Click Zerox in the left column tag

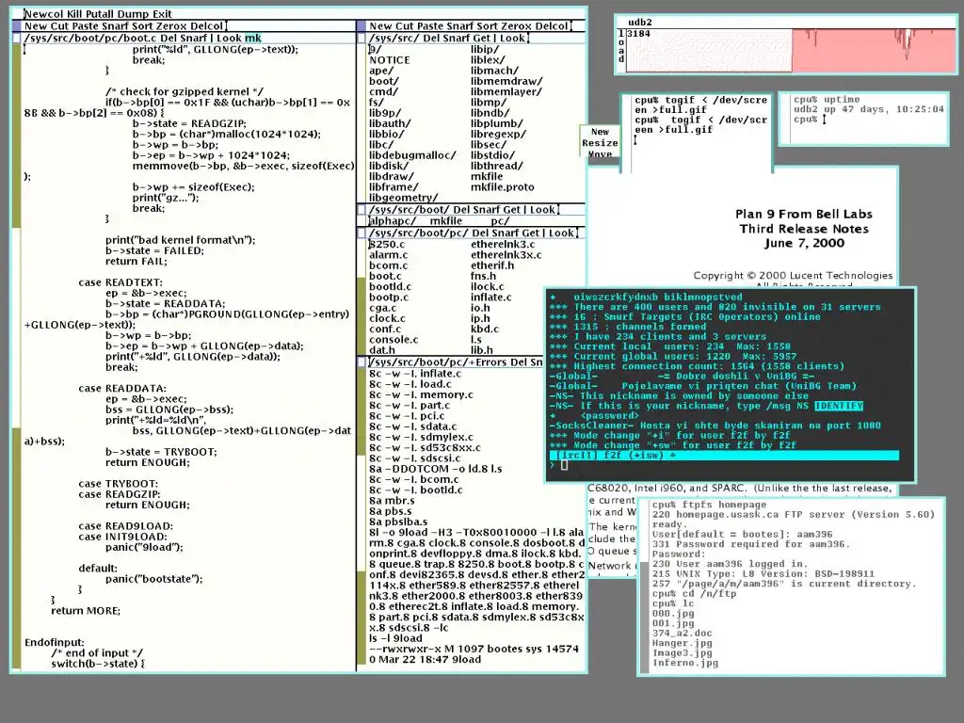point(171,25)
